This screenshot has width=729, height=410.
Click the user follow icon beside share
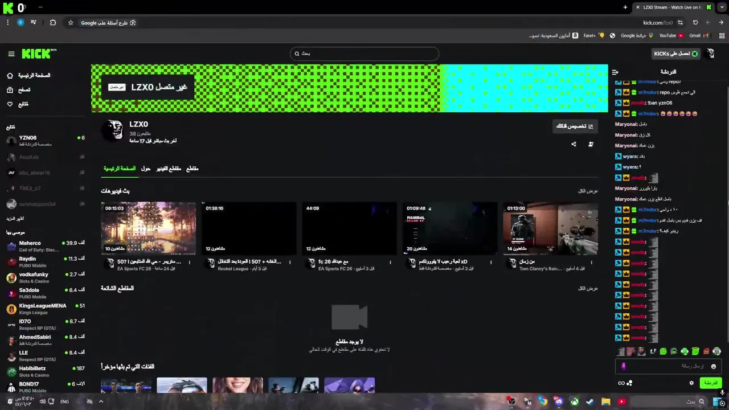[x=591, y=144]
